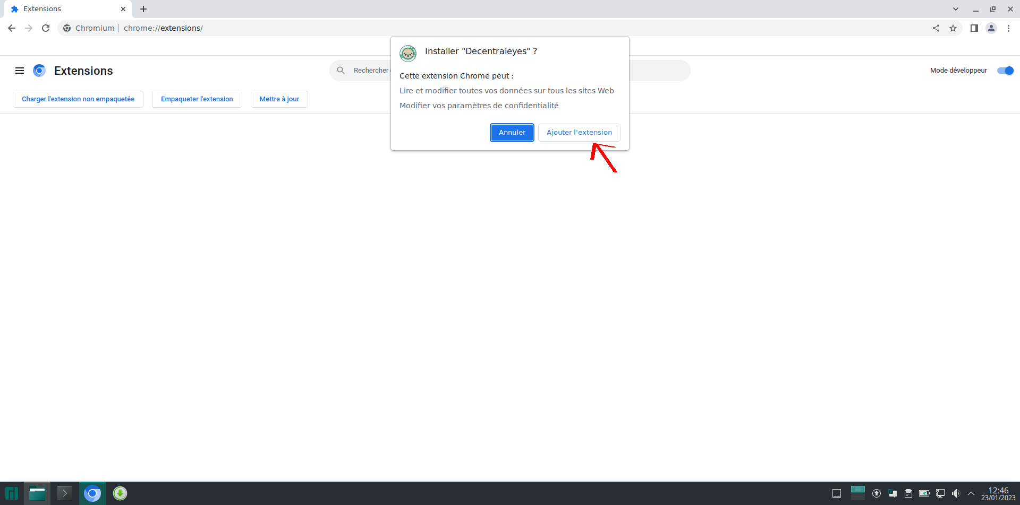The width and height of the screenshot is (1020, 505).
Task: Bookmark this page using the star icon
Action: pyautogui.click(x=953, y=28)
